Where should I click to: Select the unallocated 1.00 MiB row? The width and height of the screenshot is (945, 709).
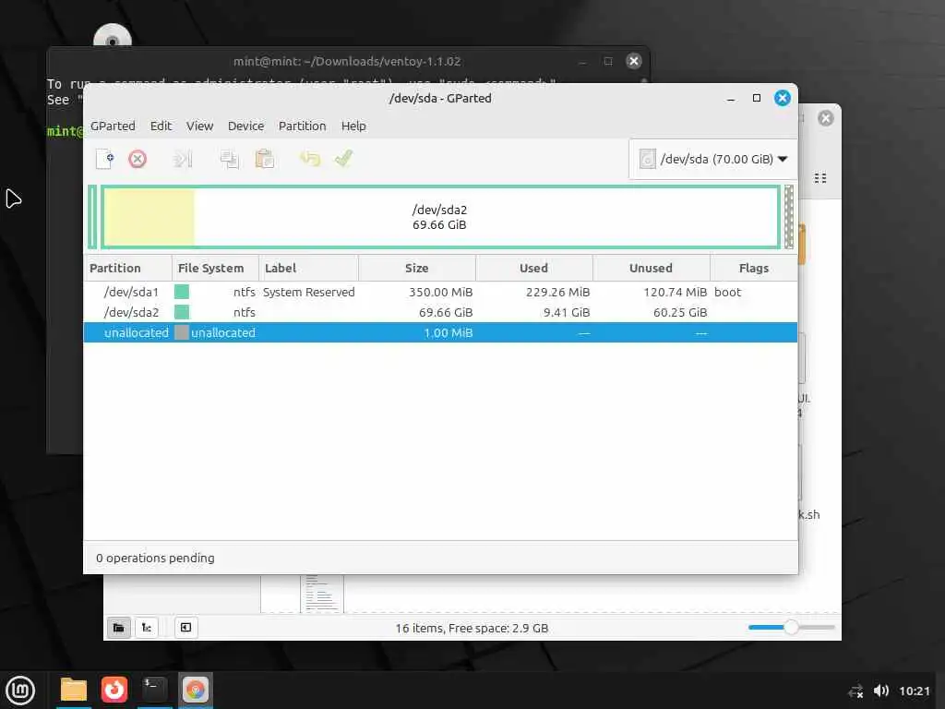440,332
